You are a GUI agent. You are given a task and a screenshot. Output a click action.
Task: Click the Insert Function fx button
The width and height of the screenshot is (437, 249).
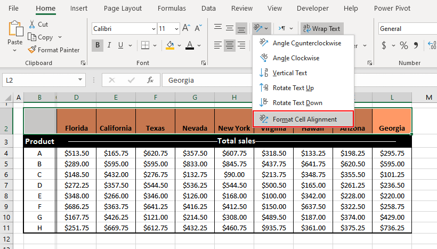(x=150, y=80)
